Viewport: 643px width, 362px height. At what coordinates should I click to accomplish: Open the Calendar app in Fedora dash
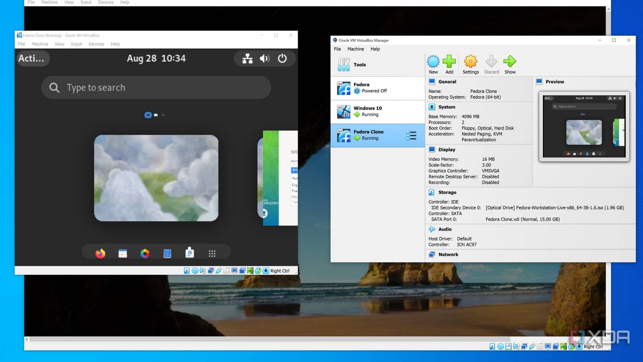click(123, 253)
